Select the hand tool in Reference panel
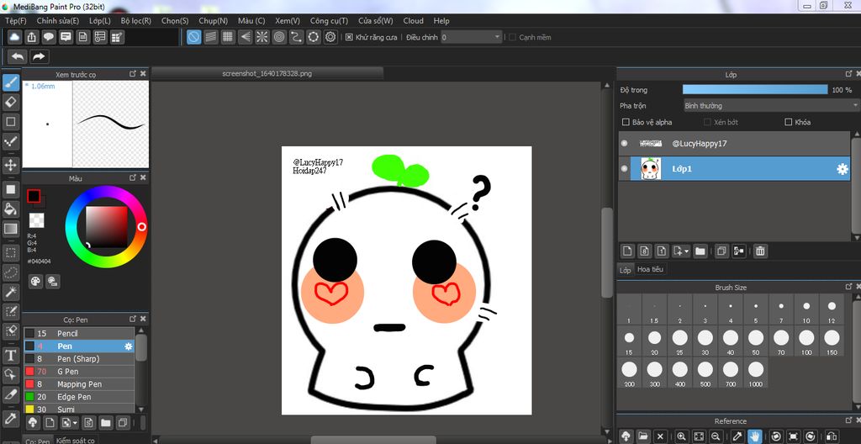Screen dimensions: 861x444 pyautogui.click(x=755, y=436)
